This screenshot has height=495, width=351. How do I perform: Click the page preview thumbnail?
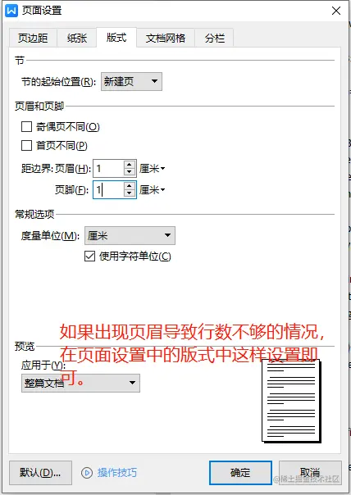[291, 401]
